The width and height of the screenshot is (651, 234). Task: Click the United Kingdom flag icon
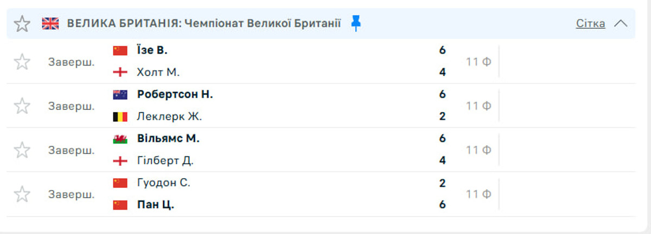click(x=50, y=23)
